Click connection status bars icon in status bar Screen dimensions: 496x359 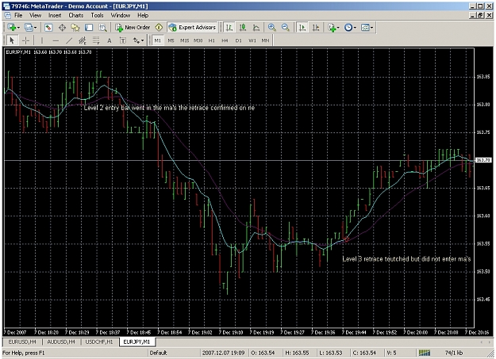click(425, 353)
